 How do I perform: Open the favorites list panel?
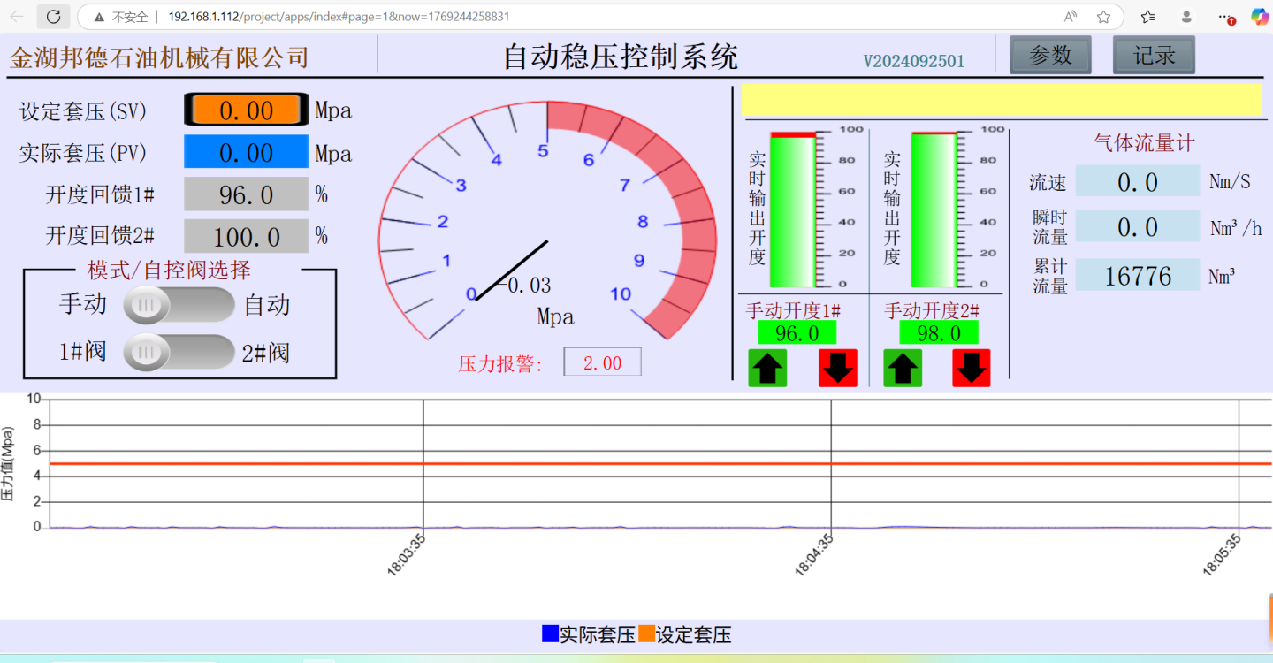click(x=1147, y=16)
